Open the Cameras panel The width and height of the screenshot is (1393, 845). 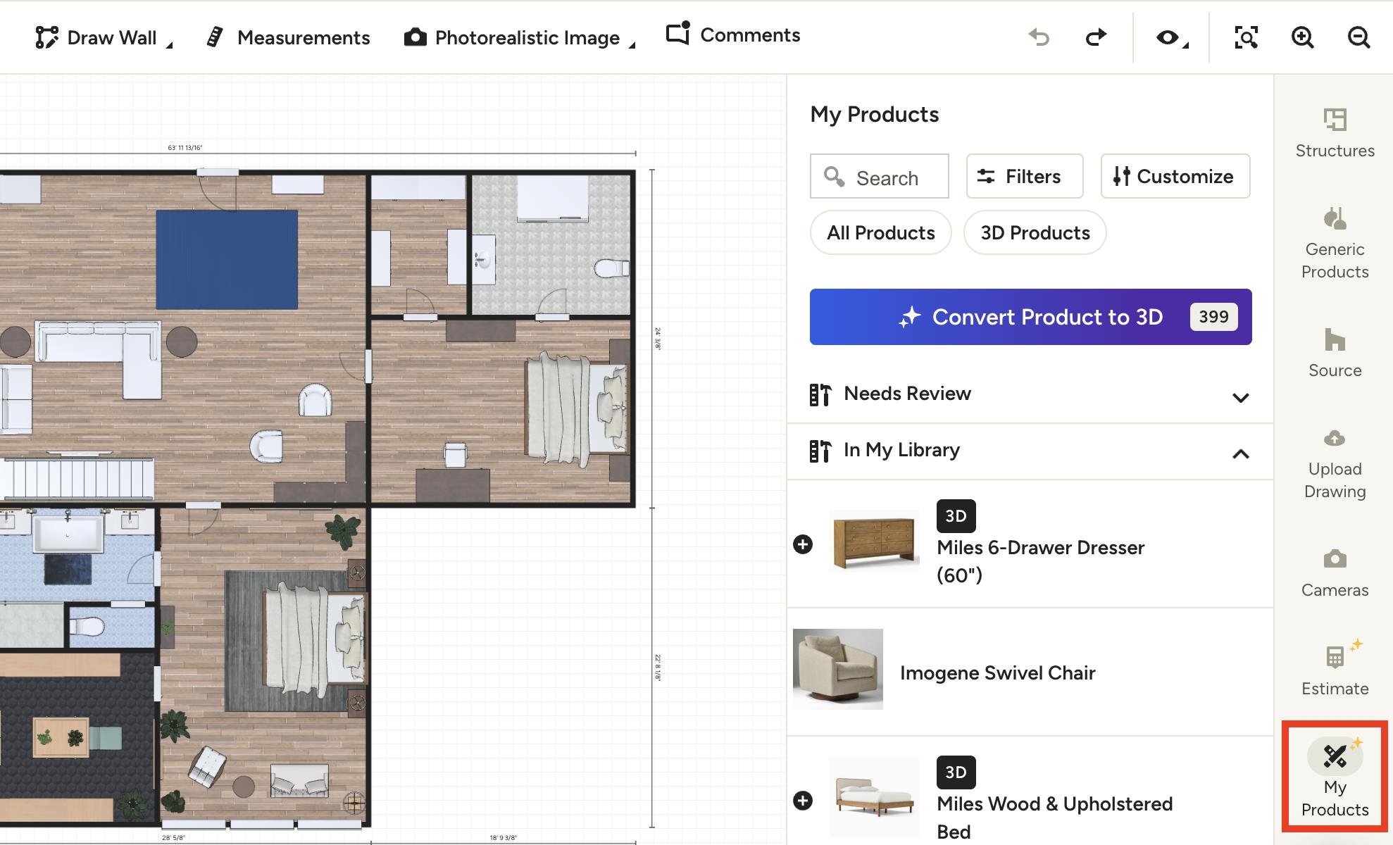tap(1335, 572)
